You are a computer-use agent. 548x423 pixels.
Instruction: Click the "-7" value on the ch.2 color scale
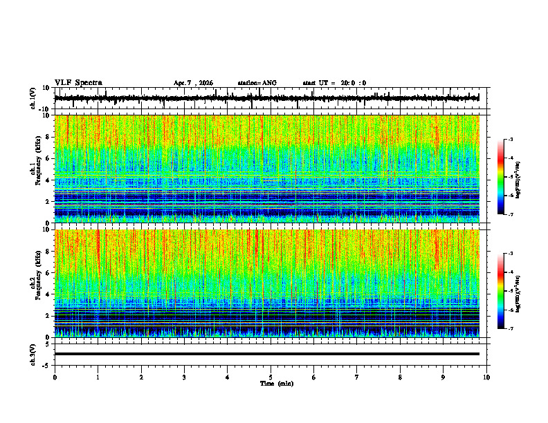(x=511, y=328)
